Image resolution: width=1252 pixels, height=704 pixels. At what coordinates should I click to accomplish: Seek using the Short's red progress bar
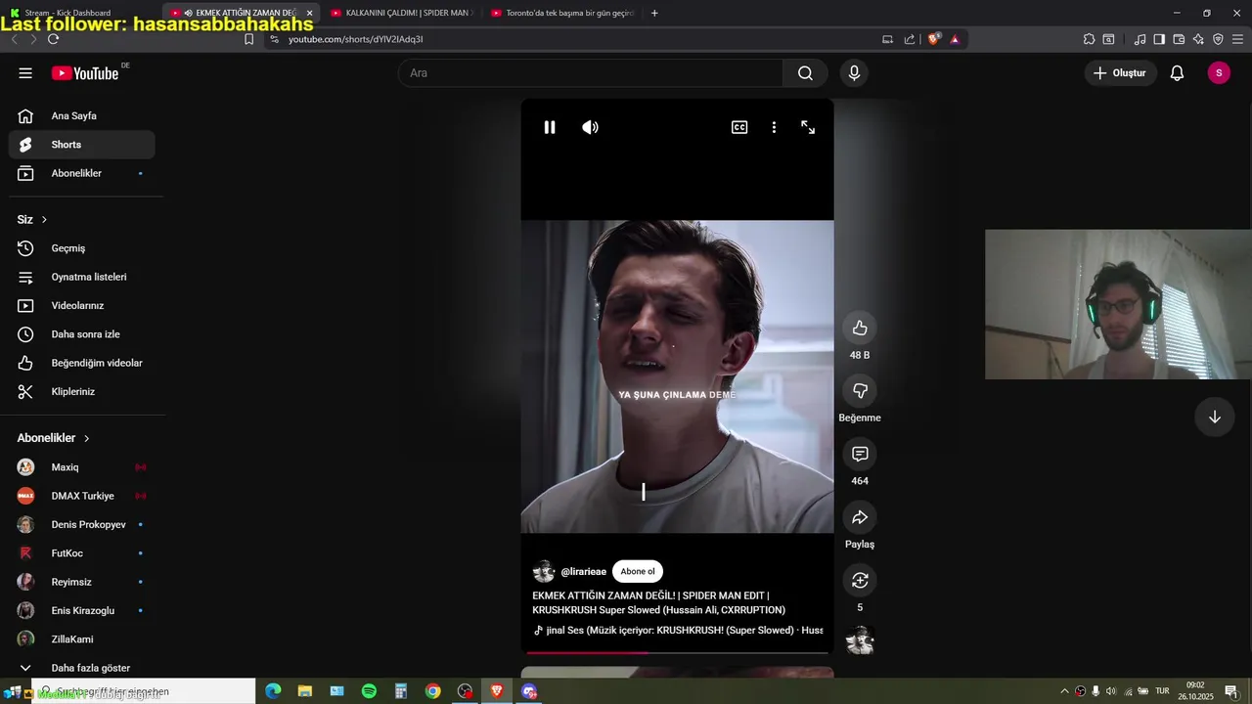677,652
